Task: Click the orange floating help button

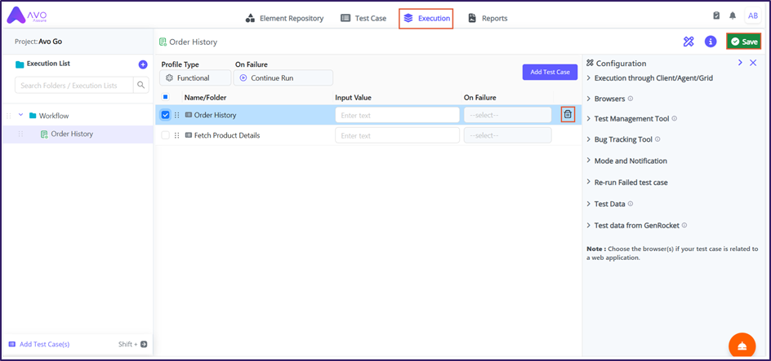Action: click(742, 345)
